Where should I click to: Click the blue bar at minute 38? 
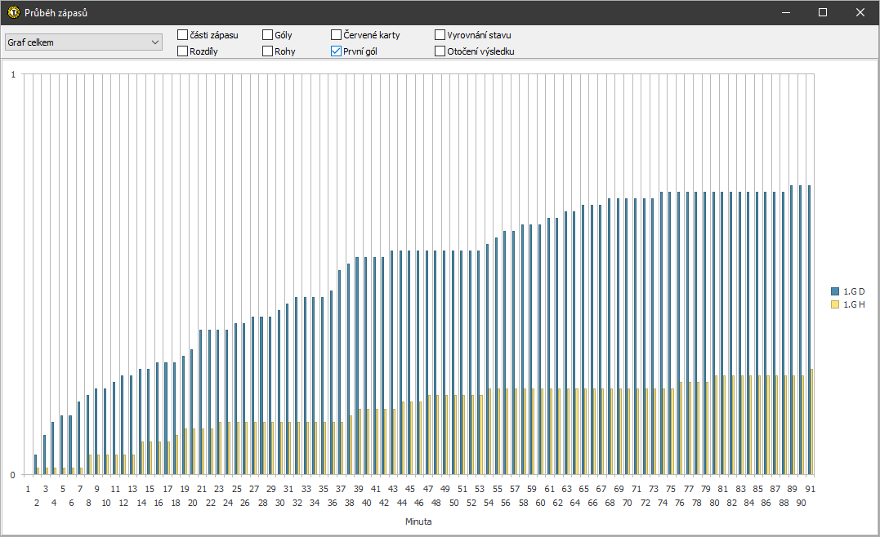pyautogui.click(x=349, y=370)
